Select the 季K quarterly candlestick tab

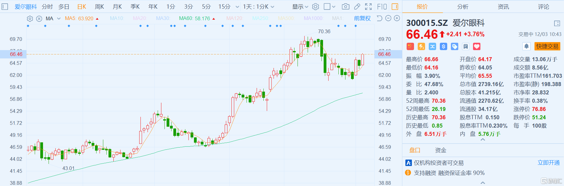point(135,6)
